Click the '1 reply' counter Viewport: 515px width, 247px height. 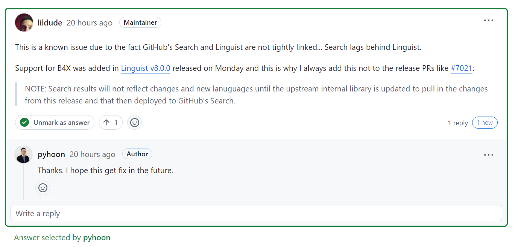tap(457, 122)
